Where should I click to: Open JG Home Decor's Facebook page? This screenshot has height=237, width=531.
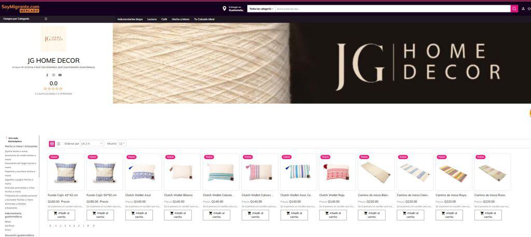(x=47, y=75)
